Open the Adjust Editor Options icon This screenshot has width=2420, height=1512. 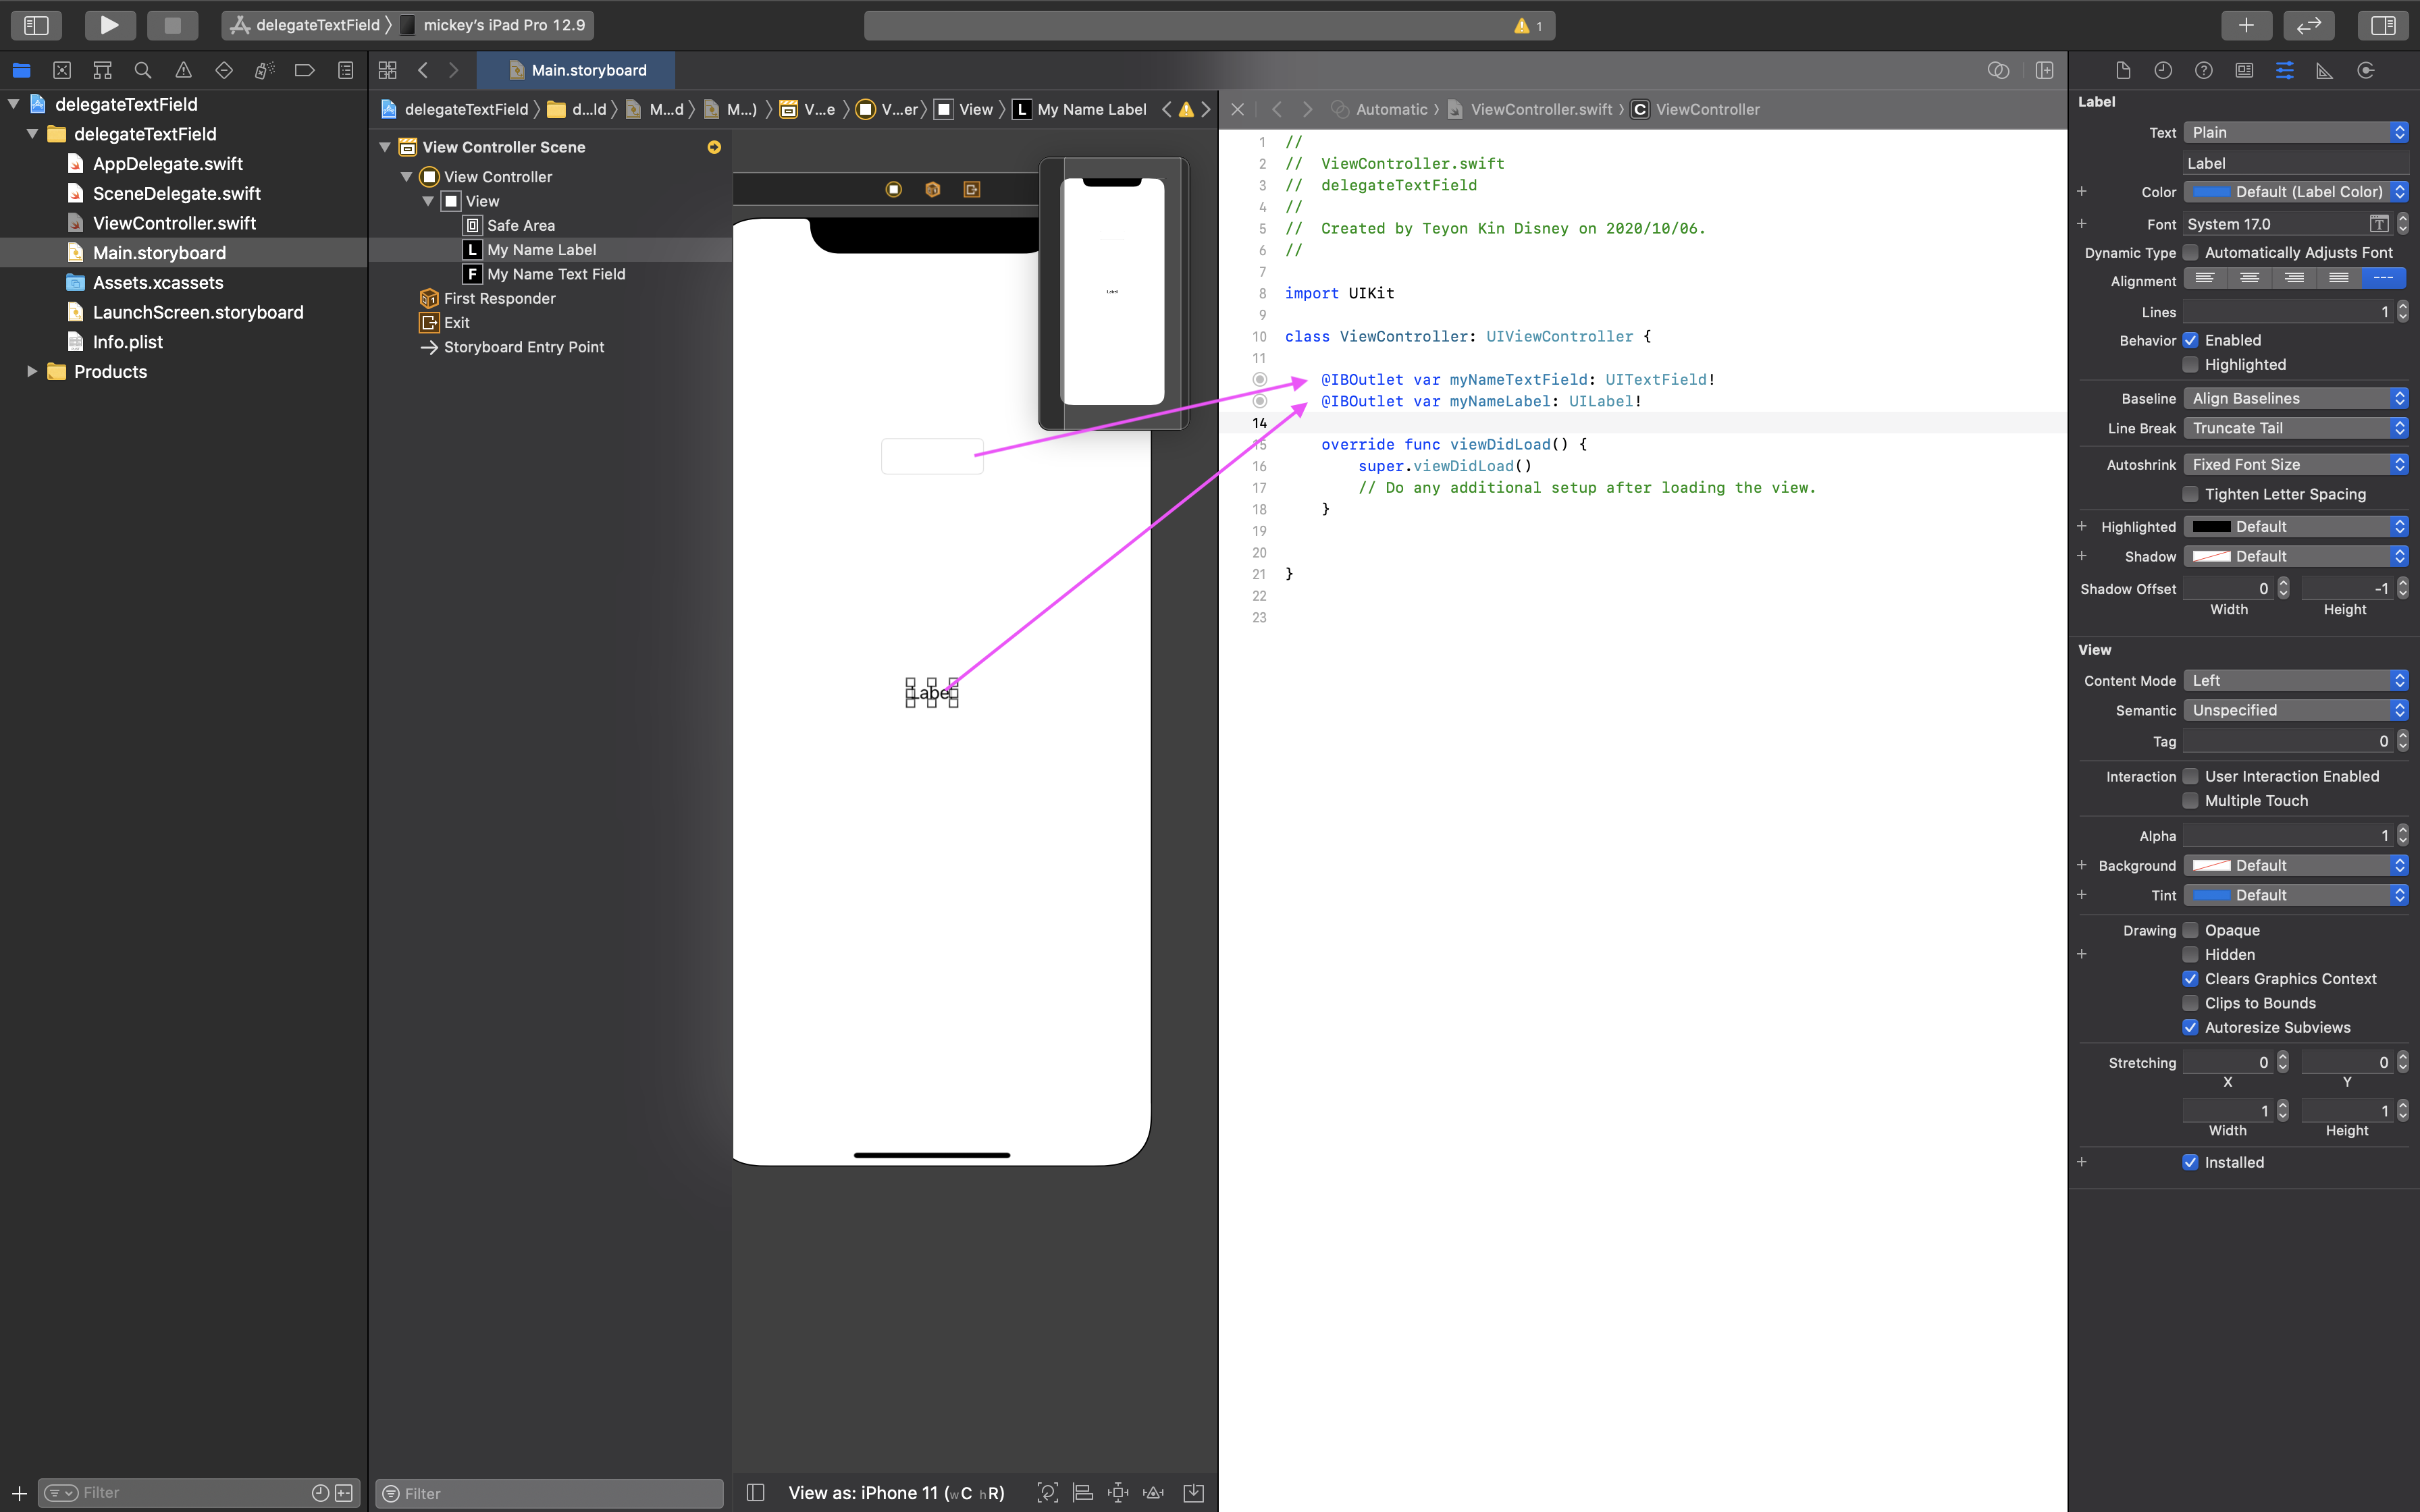pyautogui.click(x=1998, y=70)
